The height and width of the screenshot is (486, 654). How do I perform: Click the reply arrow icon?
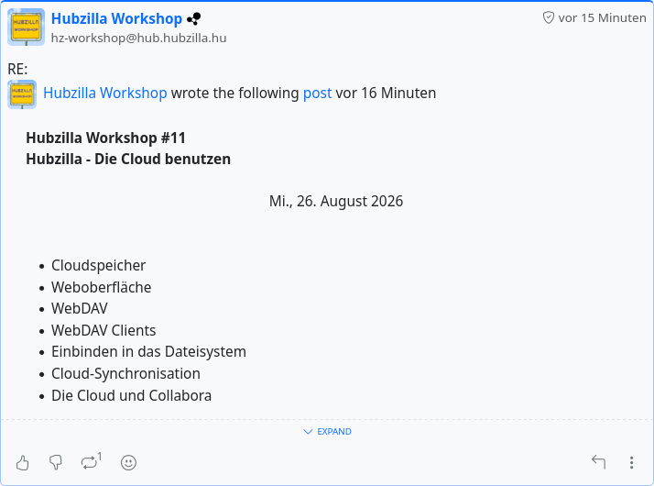598,462
